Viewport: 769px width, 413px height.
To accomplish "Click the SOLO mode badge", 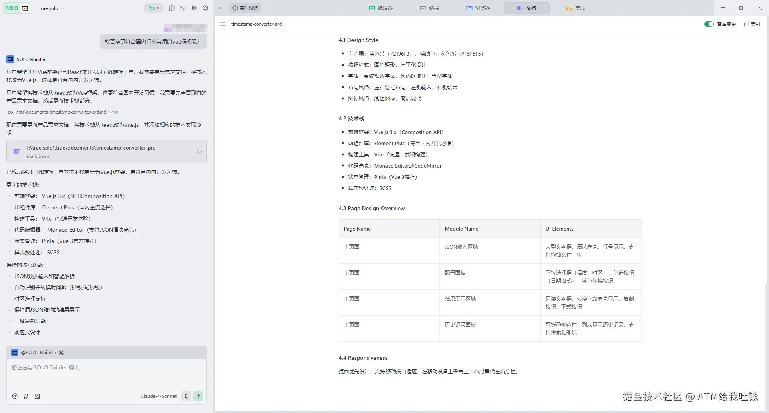I will tap(12, 8).
